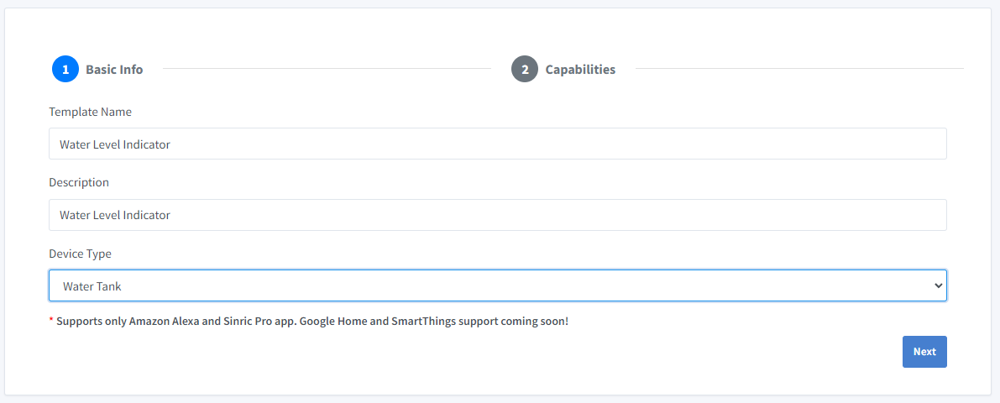
Task: Focus the Template Name text field
Action: click(497, 144)
